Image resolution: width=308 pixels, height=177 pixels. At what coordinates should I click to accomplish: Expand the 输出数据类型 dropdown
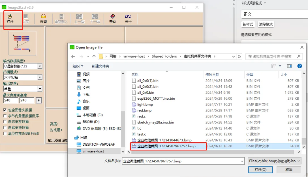pyautogui.click(x=40, y=66)
